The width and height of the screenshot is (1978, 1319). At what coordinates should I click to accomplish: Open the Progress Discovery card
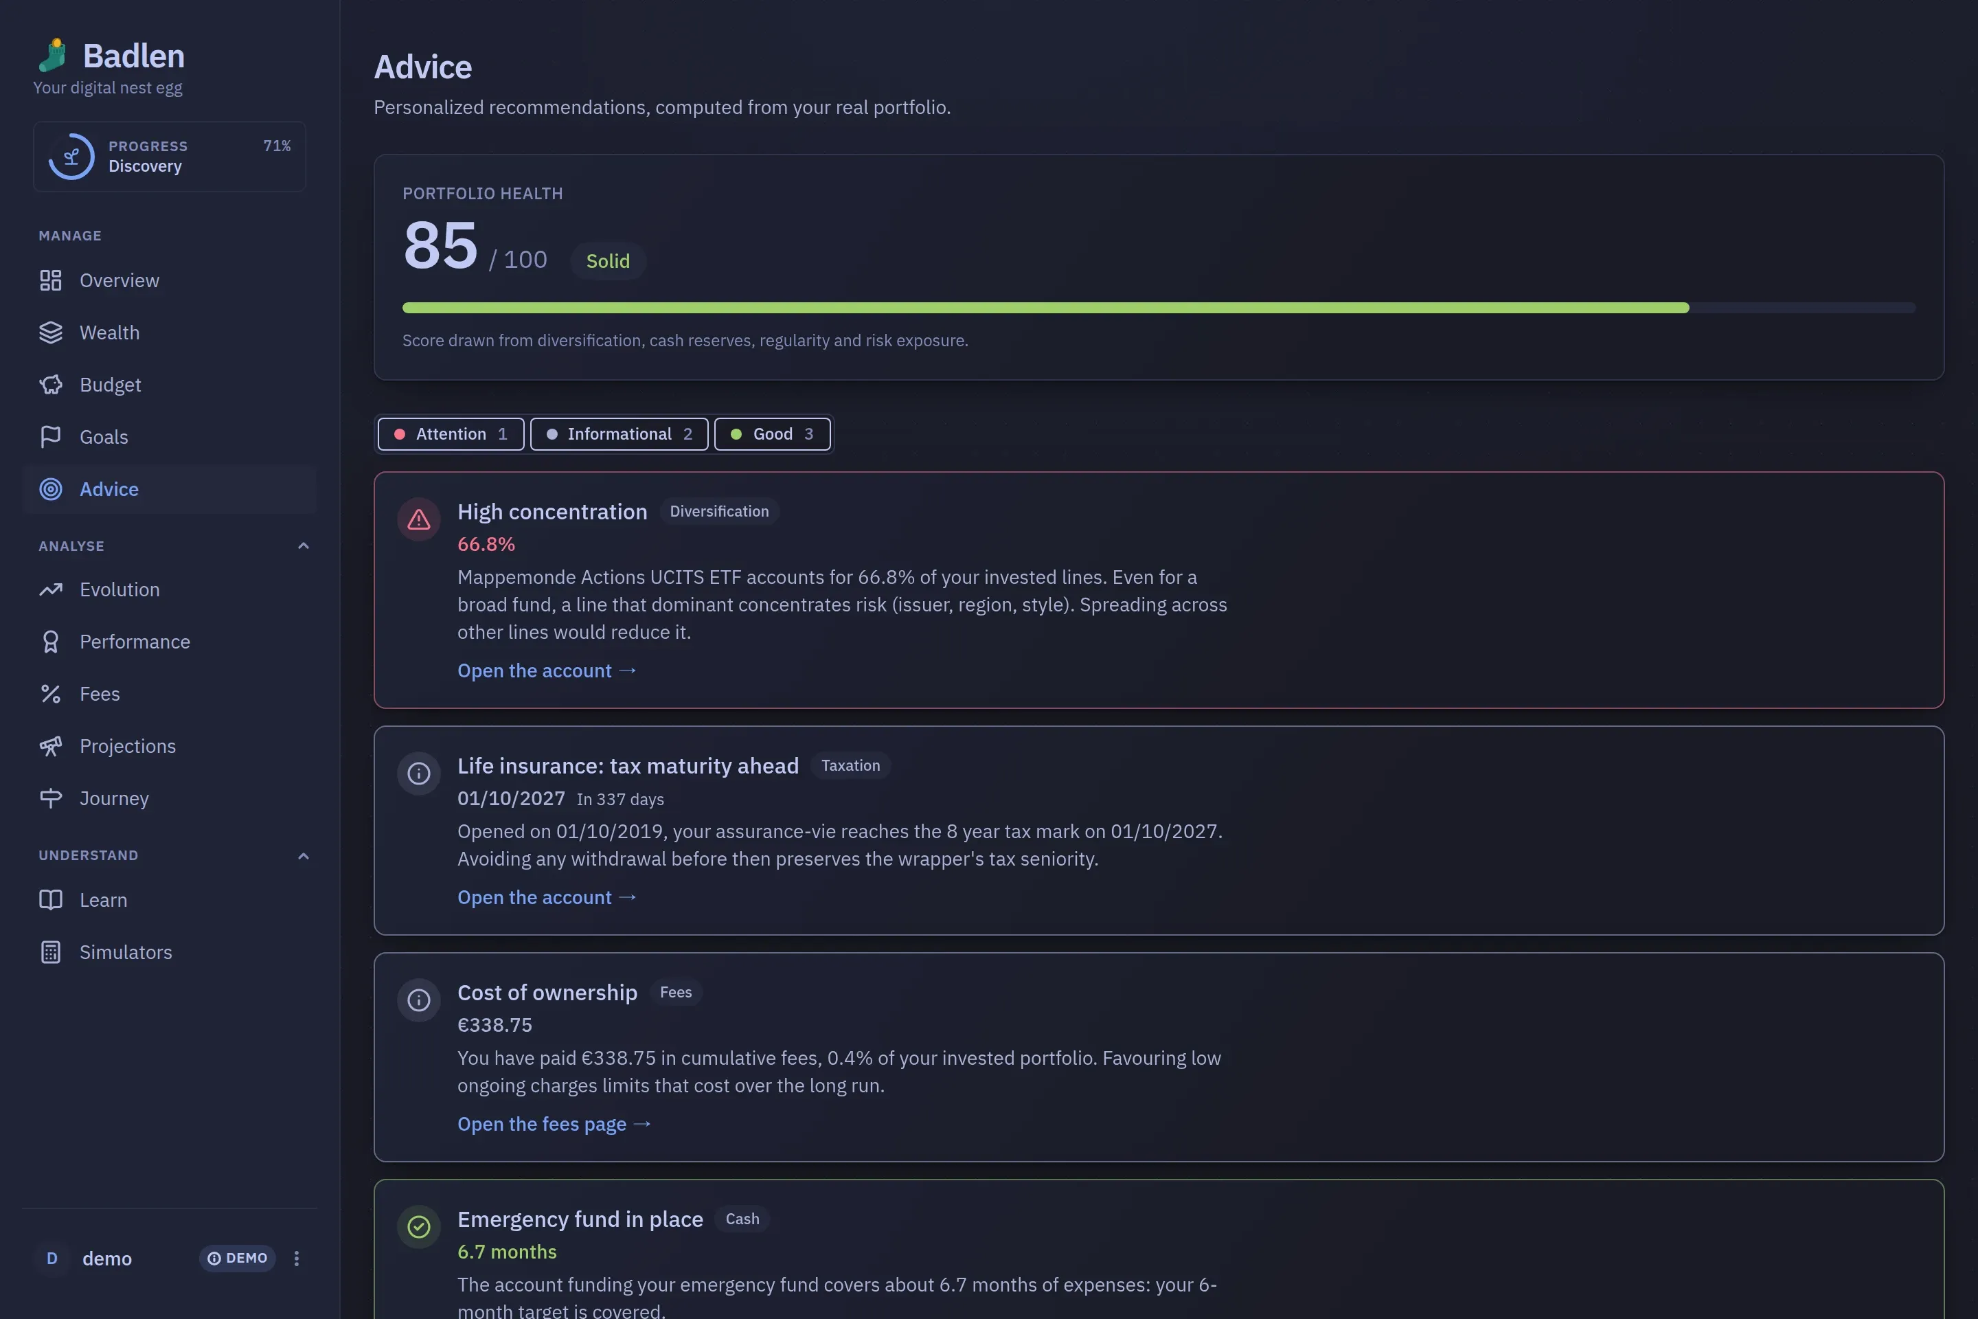point(169,157)
